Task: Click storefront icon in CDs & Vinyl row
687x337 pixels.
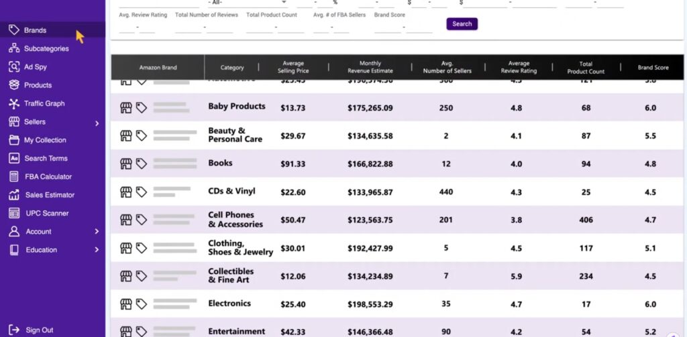Action: click(125, 192)
